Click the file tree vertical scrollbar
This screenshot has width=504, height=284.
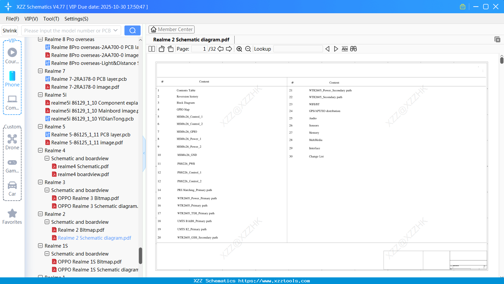140,256
